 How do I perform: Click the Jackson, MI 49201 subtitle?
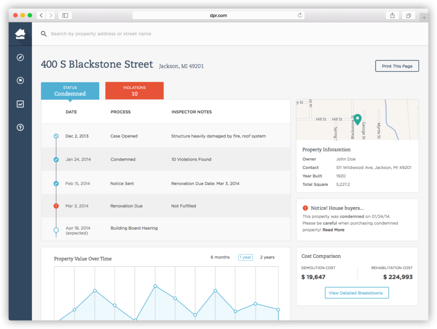[x=181, y=66]
